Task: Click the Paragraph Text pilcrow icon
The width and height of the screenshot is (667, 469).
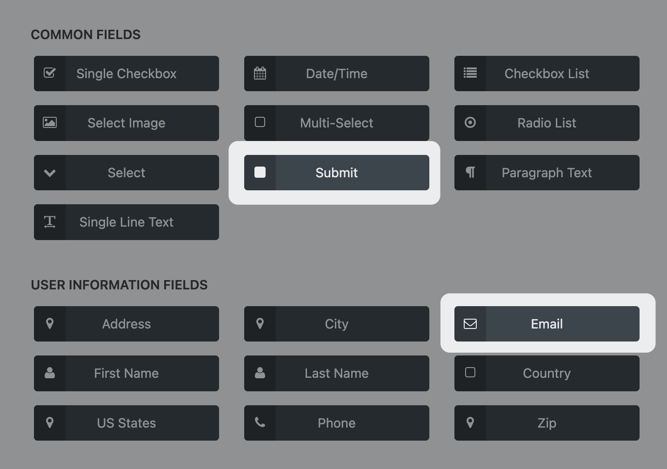Action: click(x=470, y=172)
